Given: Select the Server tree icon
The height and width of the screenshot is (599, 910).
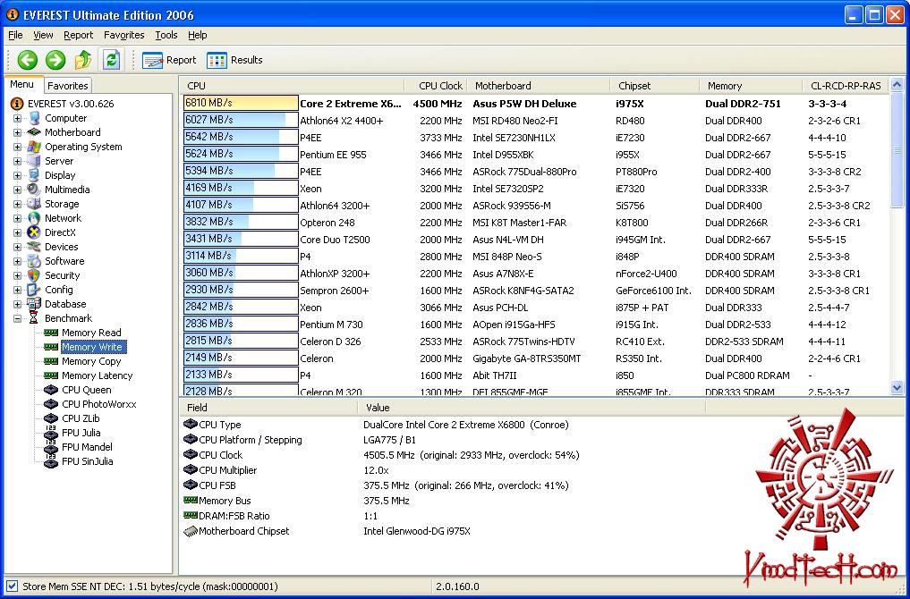Looking at the screenshot, I should click(34, 161).
